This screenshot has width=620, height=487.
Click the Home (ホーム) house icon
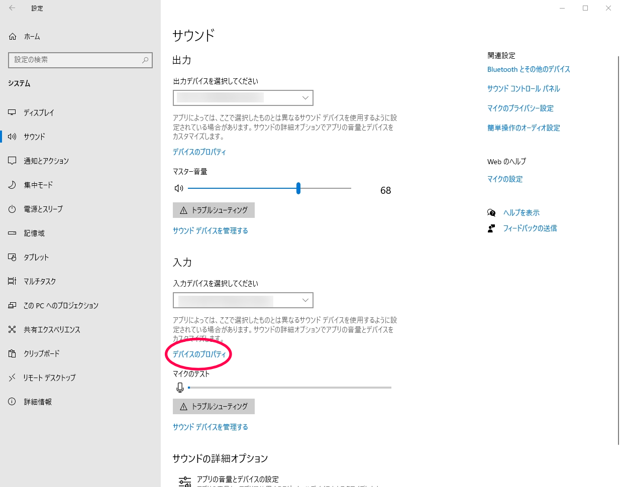(x=13, y=37)
